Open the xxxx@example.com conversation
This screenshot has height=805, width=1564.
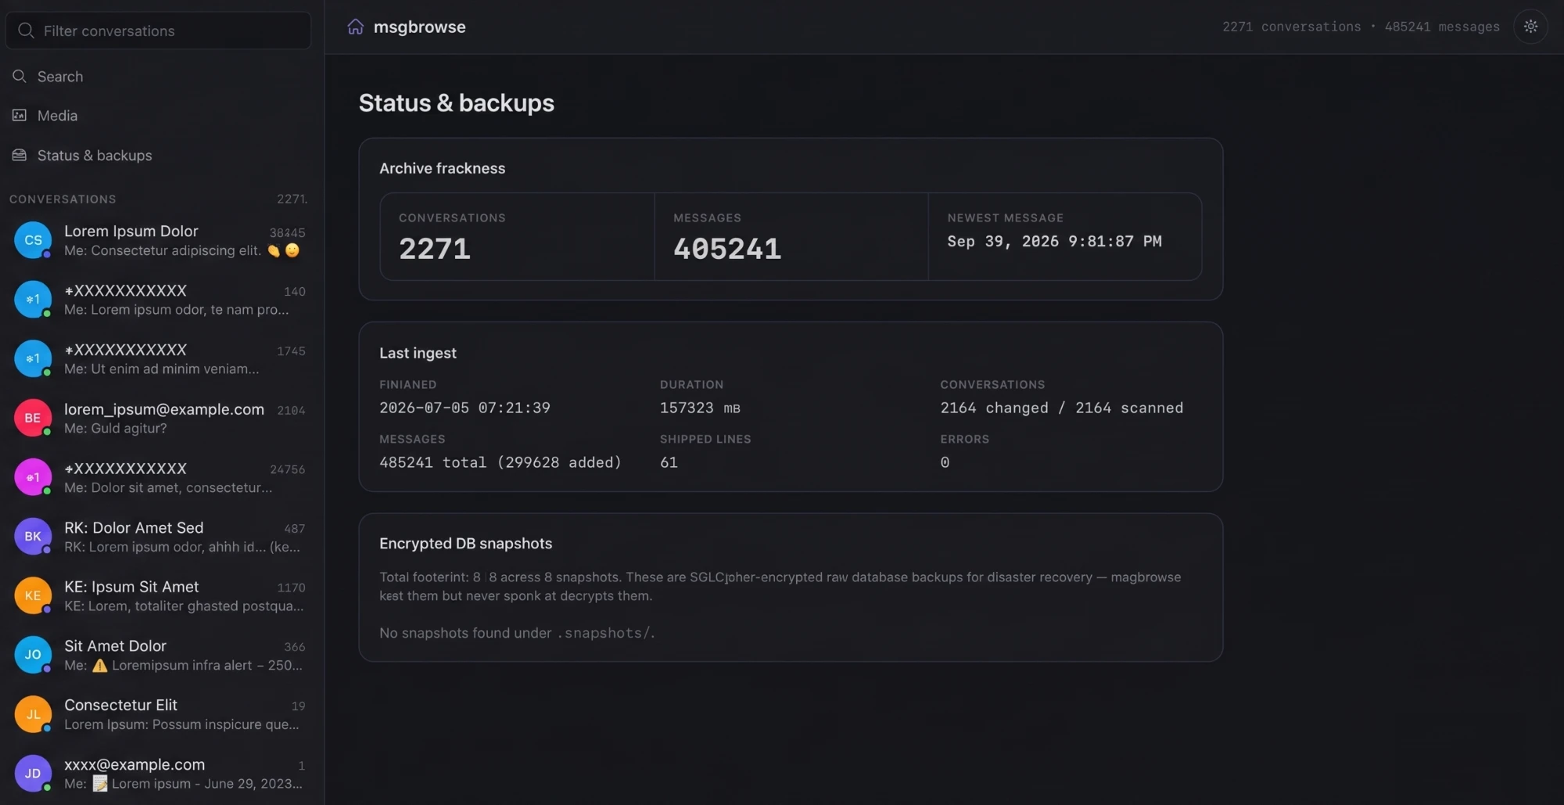pyautogui.click(x=161, y=774)
